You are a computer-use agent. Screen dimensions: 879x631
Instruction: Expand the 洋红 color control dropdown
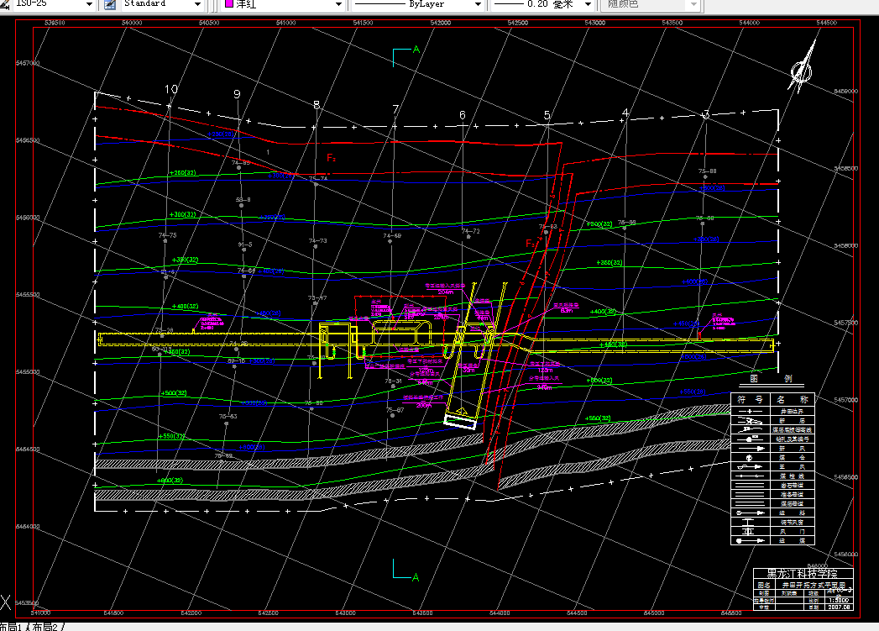338,4
